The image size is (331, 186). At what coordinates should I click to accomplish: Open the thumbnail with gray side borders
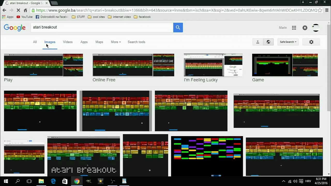pyautogui.click(x=116, y=111)
